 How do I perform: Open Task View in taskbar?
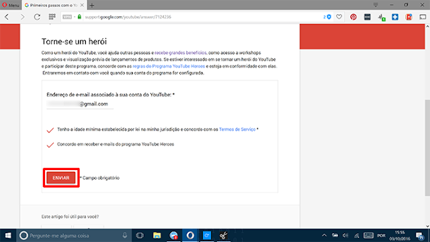[140, 235]
